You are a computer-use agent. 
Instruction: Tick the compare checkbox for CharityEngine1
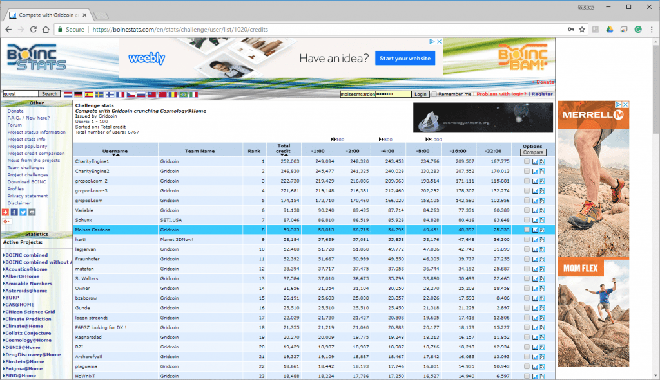(x=527, y=161)
